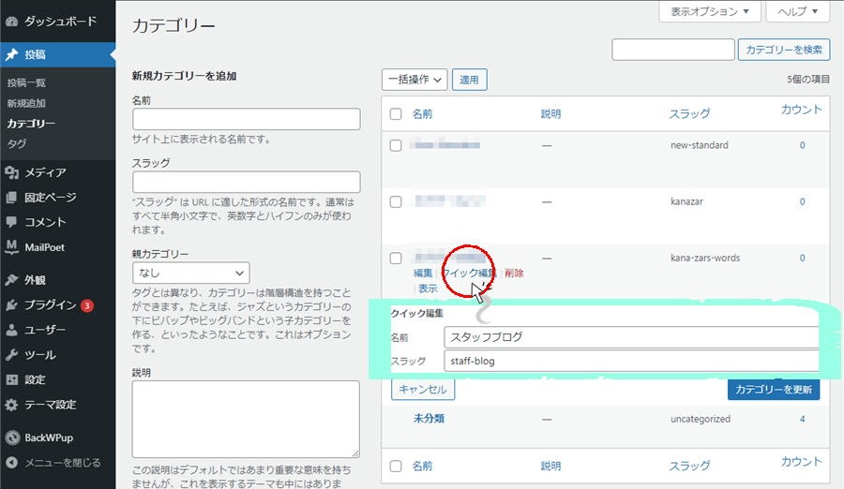Click the クイック編集 link
The width and height of the screenshot is (844, 489).
[x=468, y=273]
